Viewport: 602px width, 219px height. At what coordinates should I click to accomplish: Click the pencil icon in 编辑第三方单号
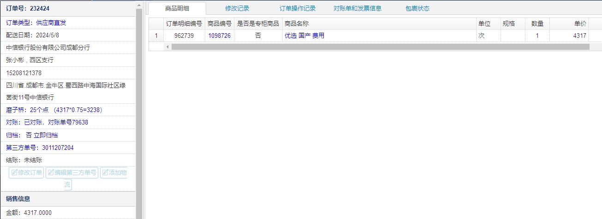point(51,173)
